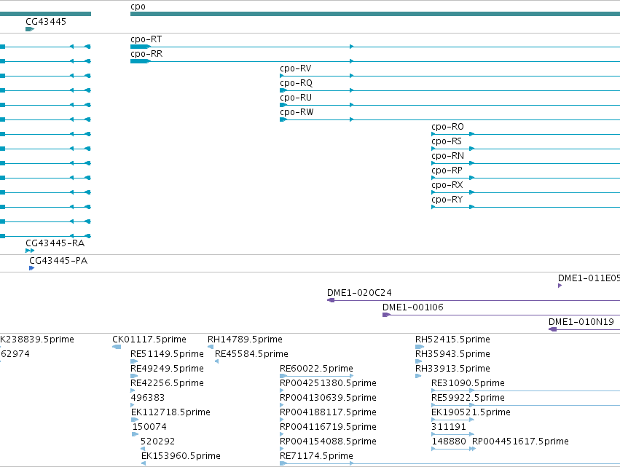Click the RH14789.5prime EST glyph
This screenshot has height=467, width=620.
[211, 347]
